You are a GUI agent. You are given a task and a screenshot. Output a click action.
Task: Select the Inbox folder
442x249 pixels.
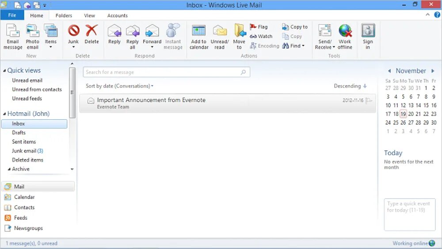[x=34, y=123]
